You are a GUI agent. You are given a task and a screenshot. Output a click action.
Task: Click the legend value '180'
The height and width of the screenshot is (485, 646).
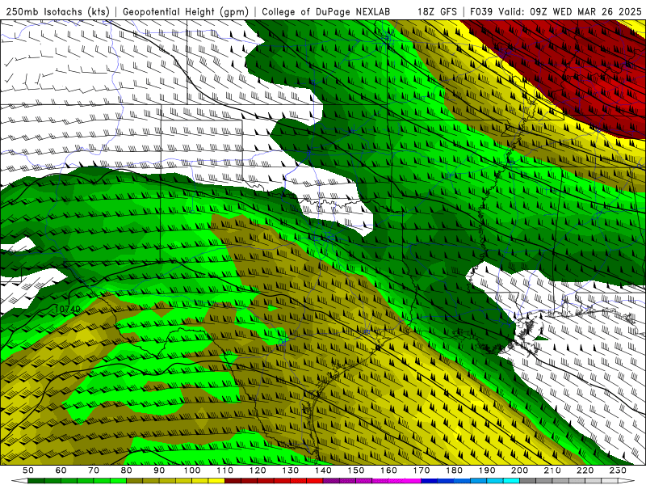pyautogui.click(x=454, y=470)
